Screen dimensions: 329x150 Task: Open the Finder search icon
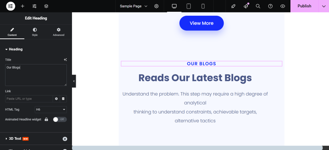click(x=258, y=6)
